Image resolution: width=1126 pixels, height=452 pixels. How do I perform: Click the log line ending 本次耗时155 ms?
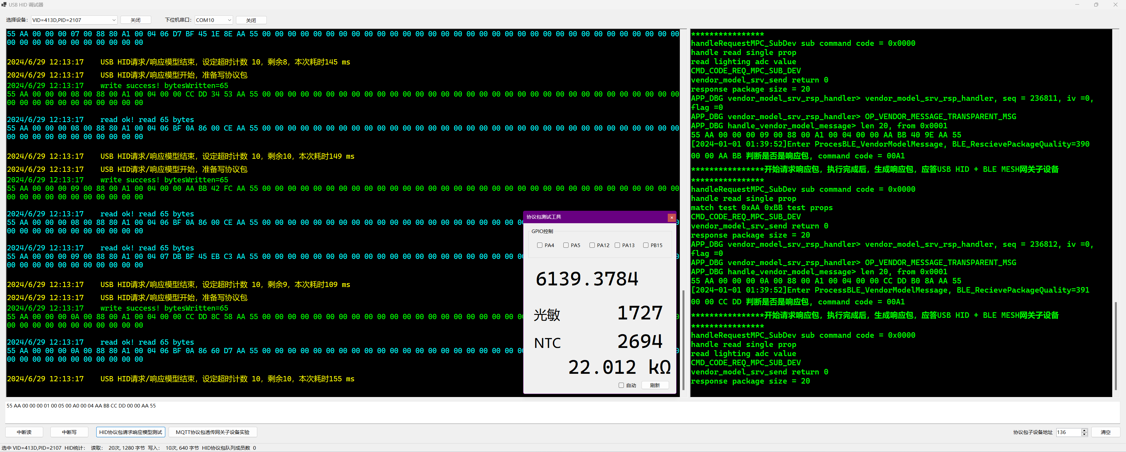181,379
